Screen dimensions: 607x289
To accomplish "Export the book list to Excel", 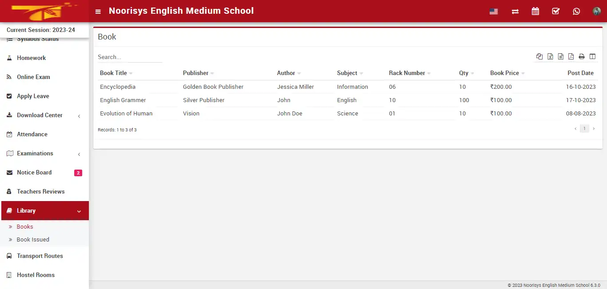I will coord(550,56).
